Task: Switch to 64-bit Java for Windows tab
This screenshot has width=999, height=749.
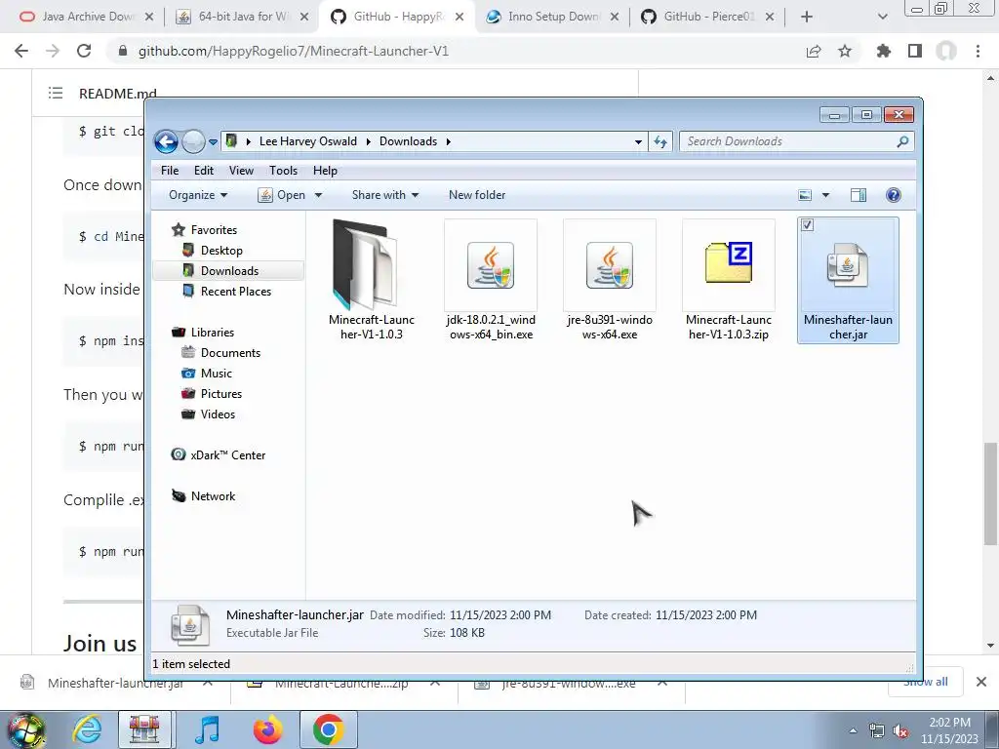Action: (241, 17)
